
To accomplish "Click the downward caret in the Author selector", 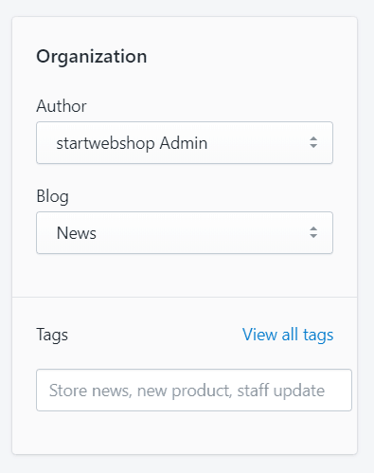I will click(x=313, y=146).
